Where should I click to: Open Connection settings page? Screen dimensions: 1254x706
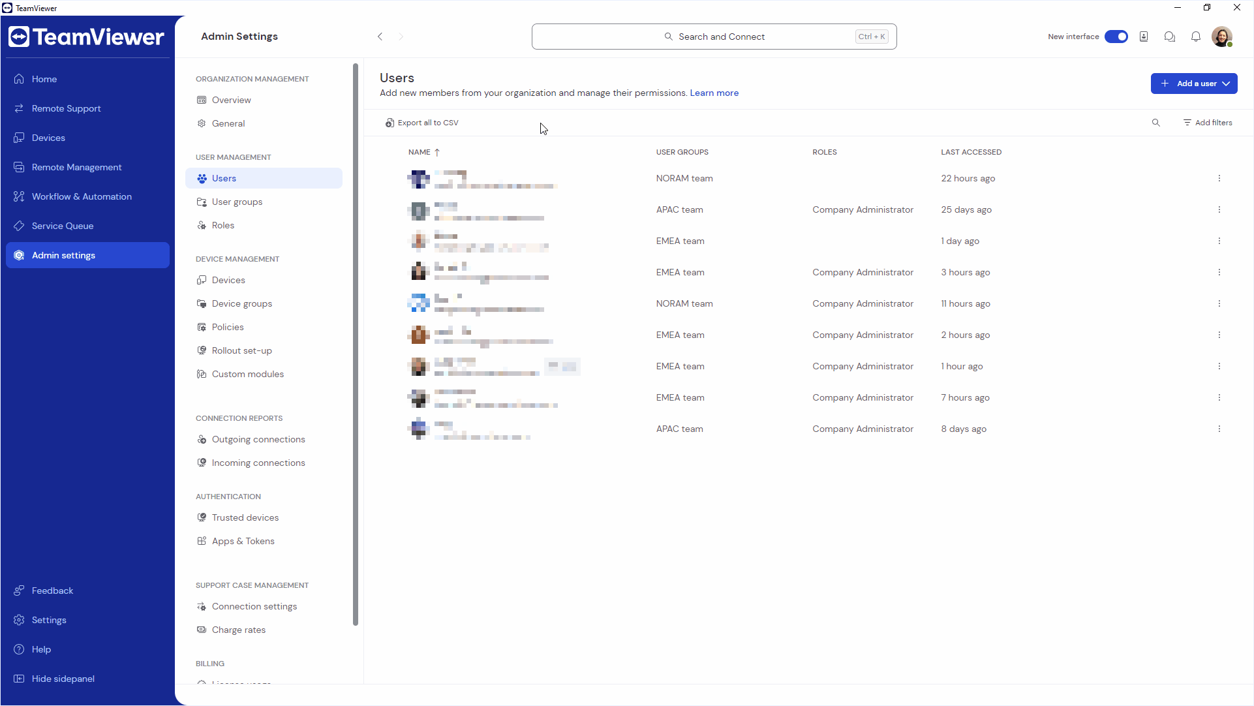(x=264, y=606)
